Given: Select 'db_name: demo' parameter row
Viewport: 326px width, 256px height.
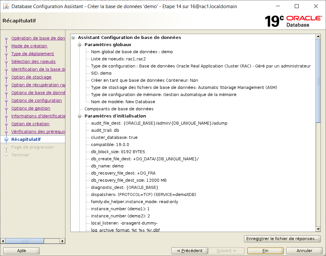Looking at the screenshot, I should 107,166.
